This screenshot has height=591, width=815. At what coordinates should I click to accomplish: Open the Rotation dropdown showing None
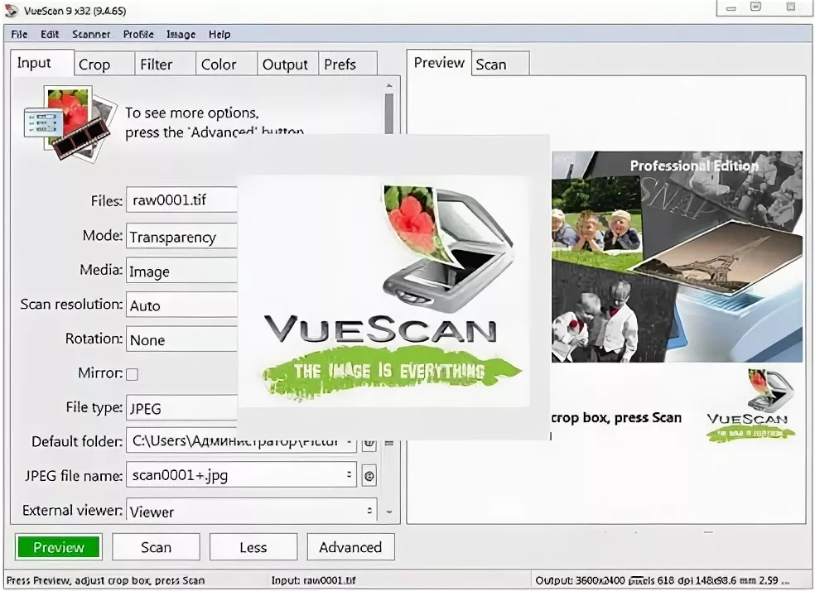[x=181, y=339]
